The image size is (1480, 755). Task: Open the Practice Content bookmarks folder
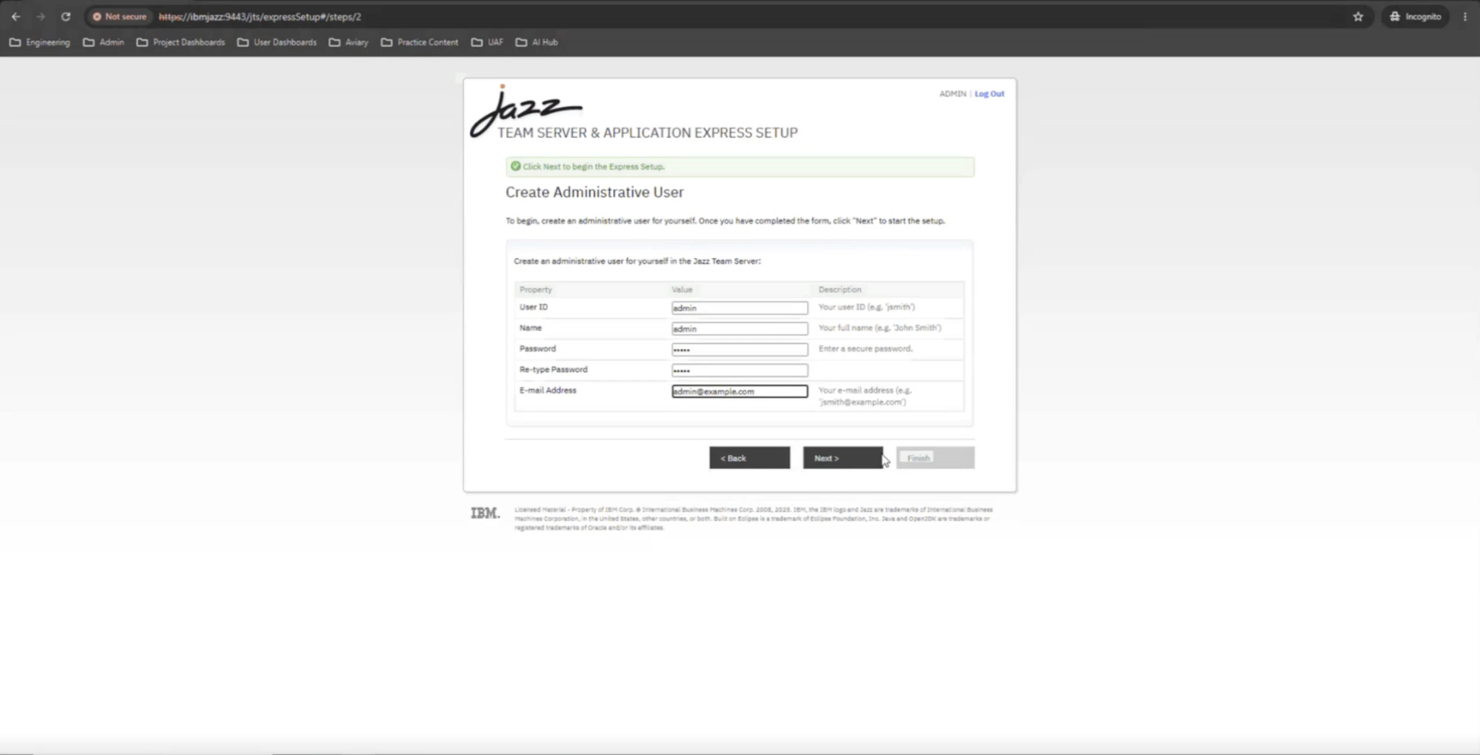click(419, 42)
